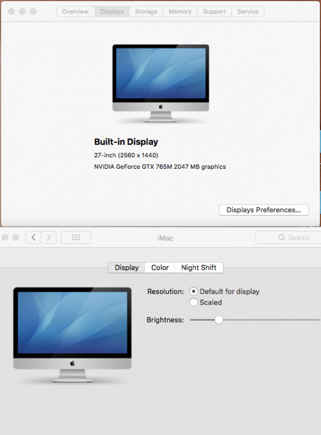The height and width of the screenshot is (435, 321).
Task: Select the Displays tab
Action: [112, 12]
